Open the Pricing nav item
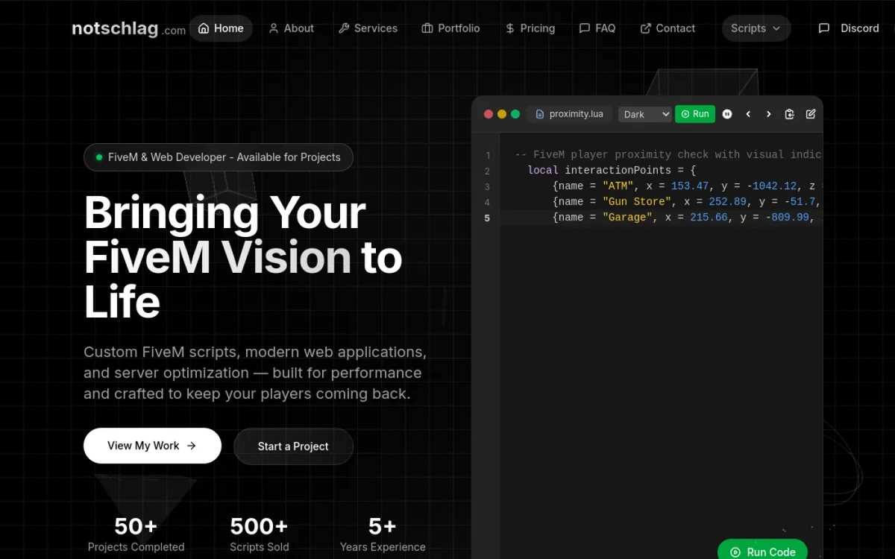895x559 pixels. 530,28
